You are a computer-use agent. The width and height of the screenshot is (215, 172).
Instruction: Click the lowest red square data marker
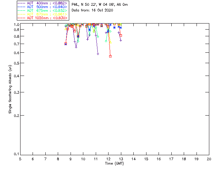tap(110, 56)
